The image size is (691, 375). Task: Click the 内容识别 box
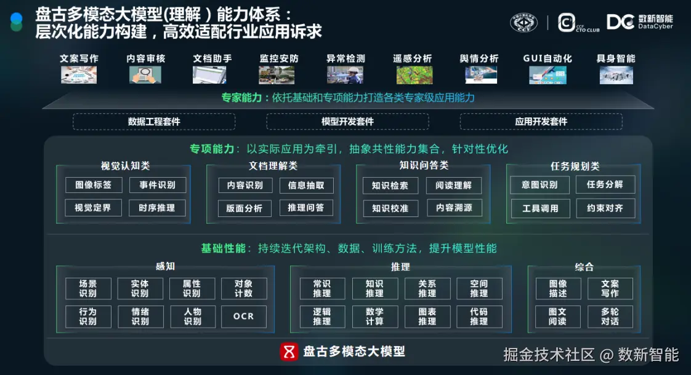[246, 185]
